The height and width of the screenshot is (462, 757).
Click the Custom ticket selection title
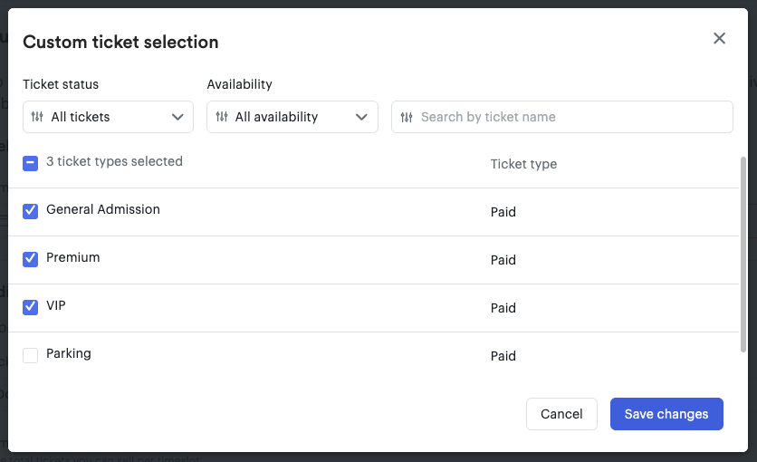point(120,42)
